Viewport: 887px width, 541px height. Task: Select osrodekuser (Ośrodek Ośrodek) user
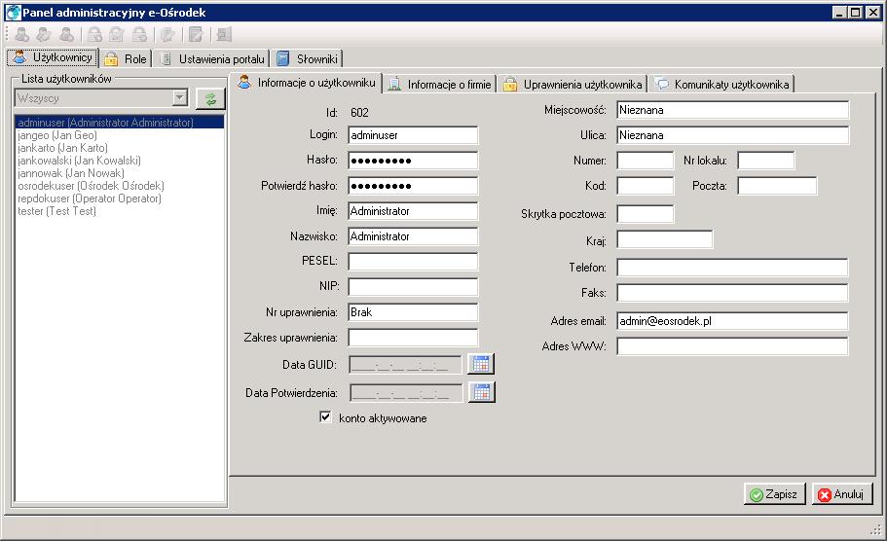click(120, 186)
